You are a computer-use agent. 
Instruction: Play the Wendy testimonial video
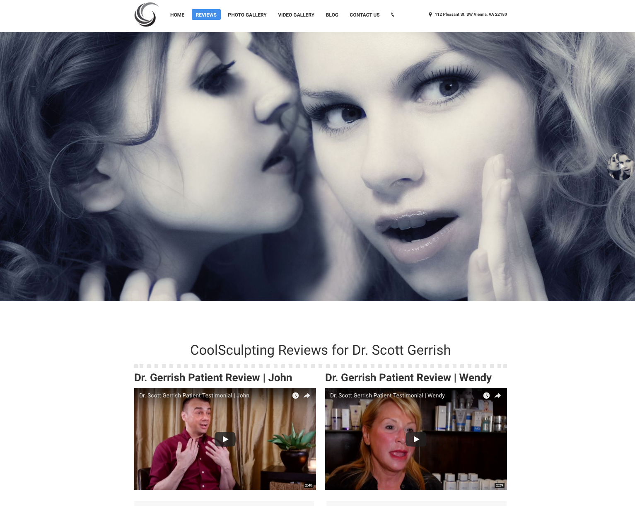coord(416,439)
